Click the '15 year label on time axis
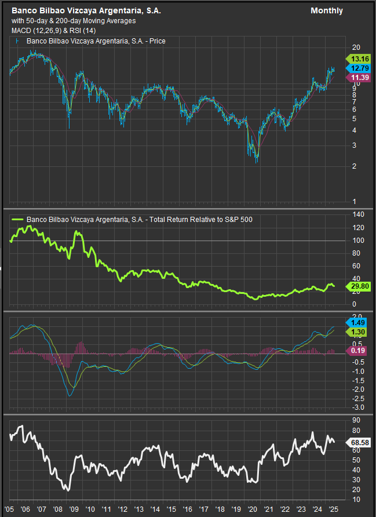 tap(171, 509)
